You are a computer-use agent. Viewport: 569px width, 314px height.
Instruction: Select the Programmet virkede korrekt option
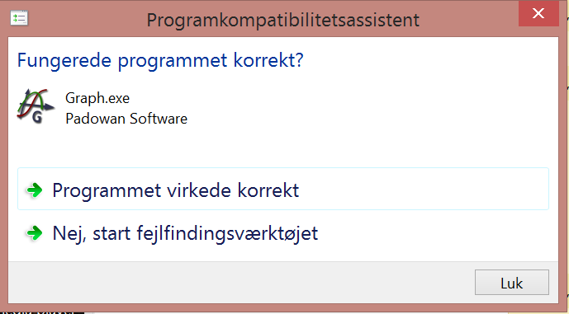[x=283, y=189]
